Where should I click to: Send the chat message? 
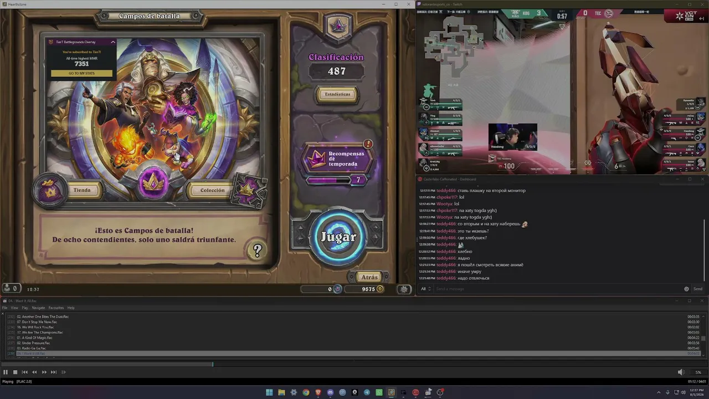(x=698, y=289)
